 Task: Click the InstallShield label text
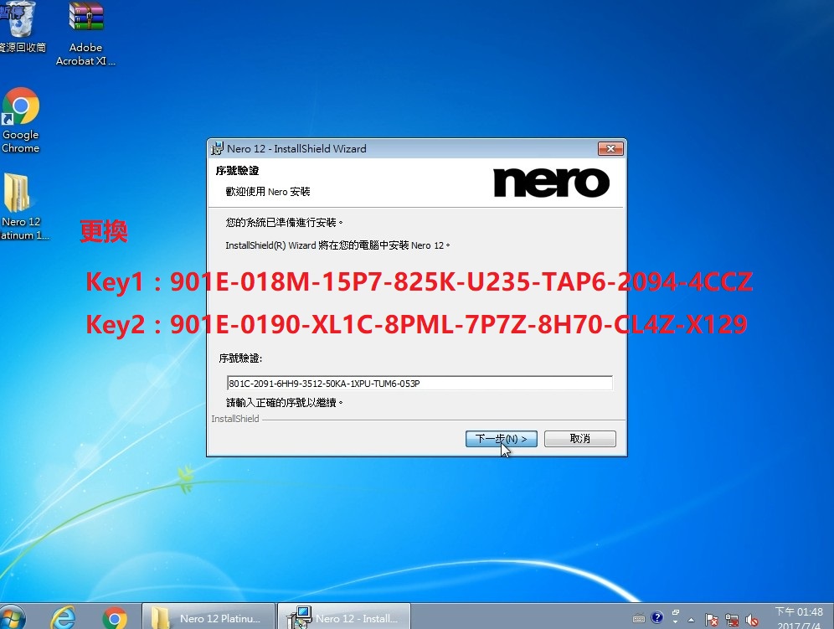click(x=235, y=419)
